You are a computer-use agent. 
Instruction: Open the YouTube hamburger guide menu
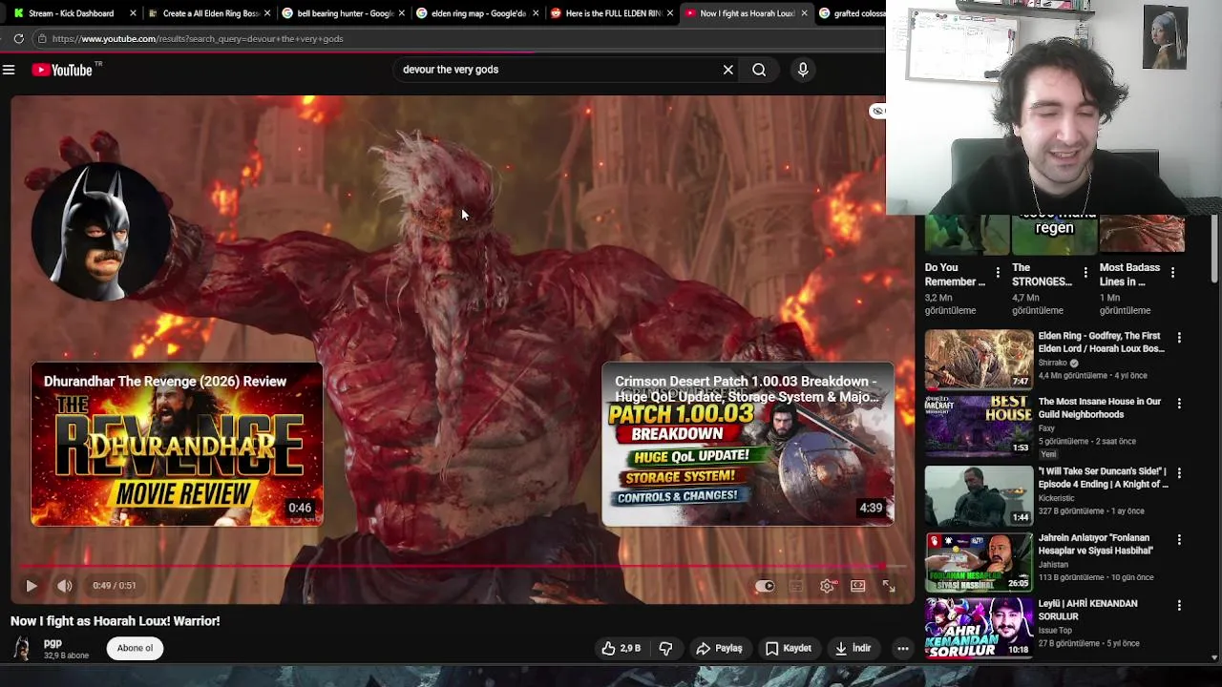[x=9, y=70]
